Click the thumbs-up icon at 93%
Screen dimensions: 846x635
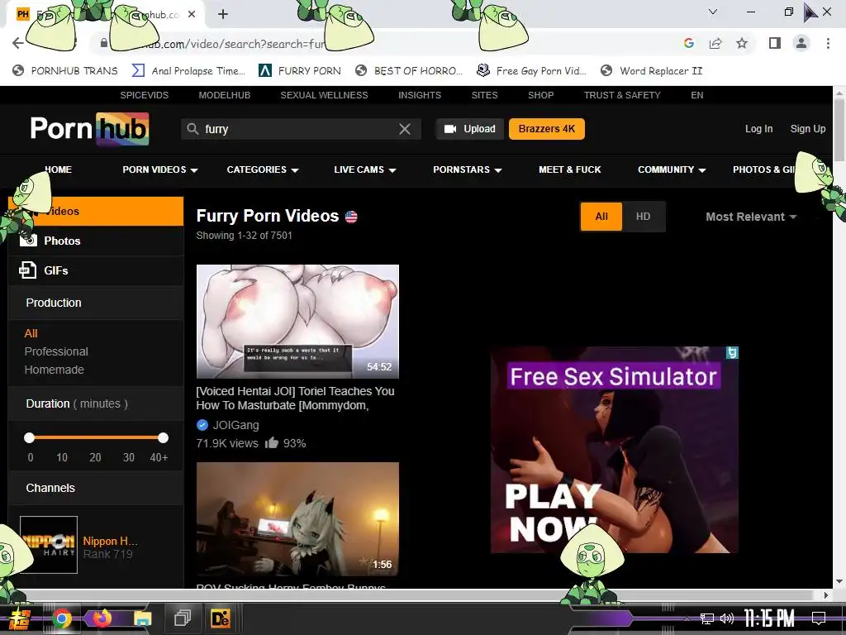tap(271, 443)
